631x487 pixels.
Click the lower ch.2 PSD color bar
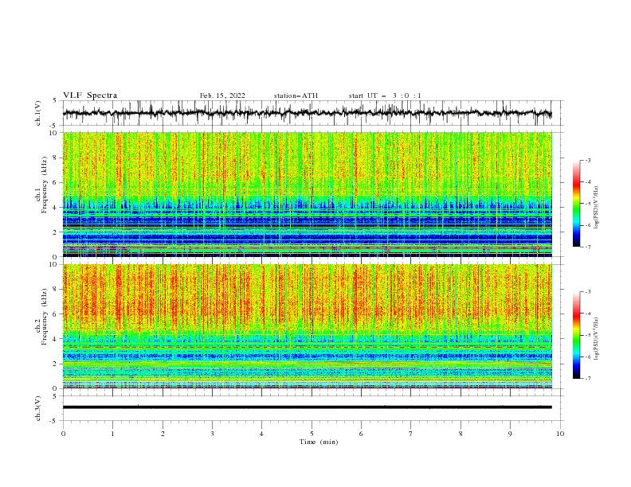[576, 335]
